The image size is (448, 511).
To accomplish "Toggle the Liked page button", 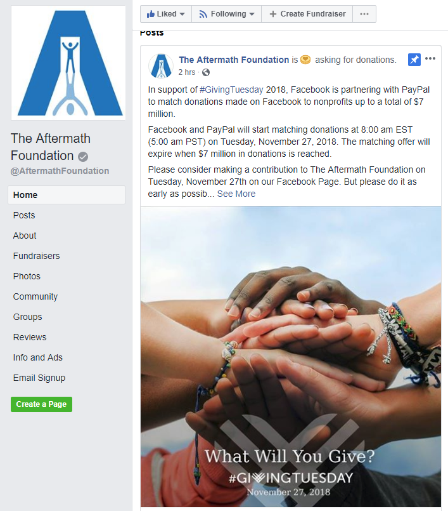I will click(x=162, y=14).
